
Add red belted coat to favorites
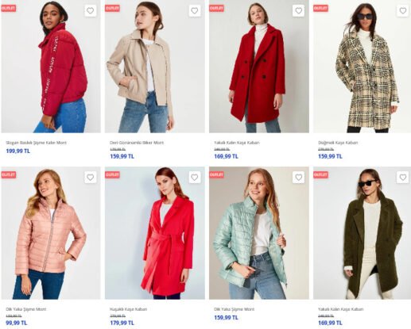195,178
